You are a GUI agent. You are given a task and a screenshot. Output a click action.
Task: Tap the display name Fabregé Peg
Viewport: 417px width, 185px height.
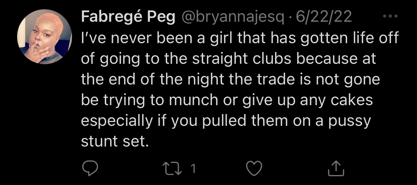128,17
